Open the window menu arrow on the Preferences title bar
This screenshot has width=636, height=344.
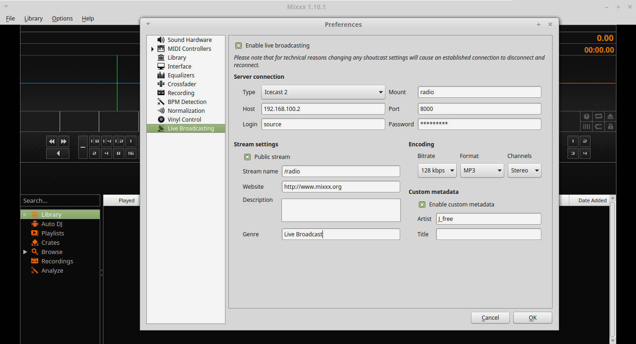(x=148, y=24)
